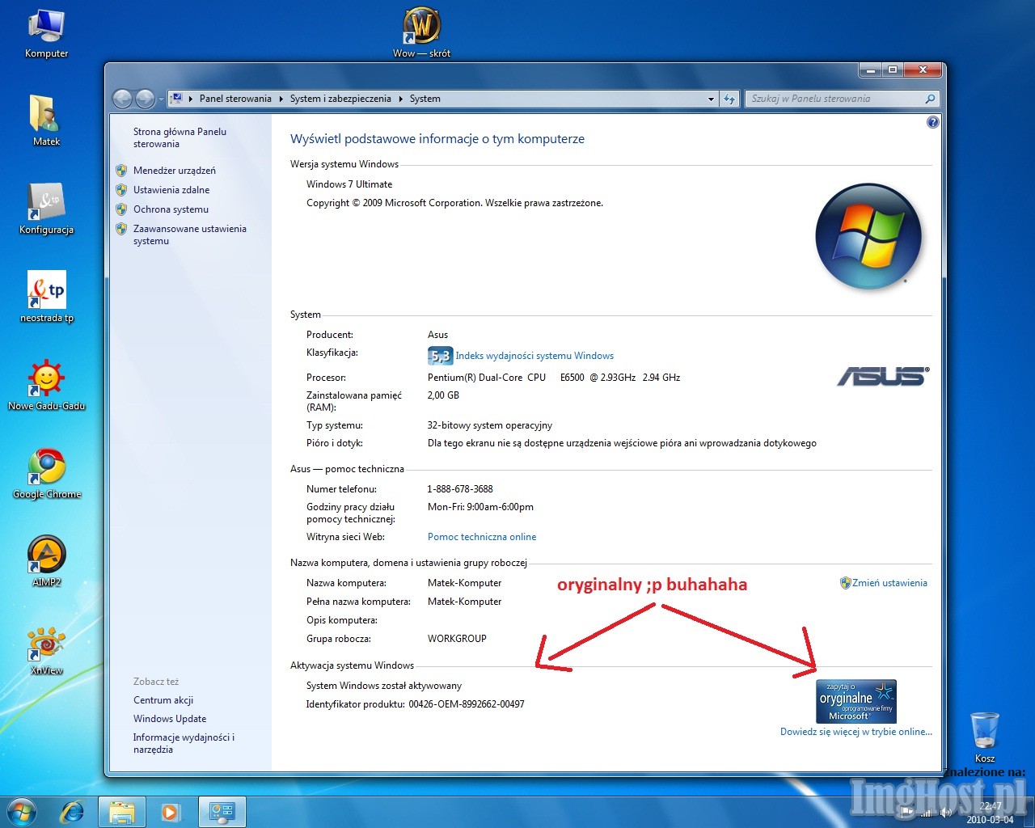1035x828 pixels.
Task: Click the taskbar clock 22:47
Action: (x=991, y=806)
